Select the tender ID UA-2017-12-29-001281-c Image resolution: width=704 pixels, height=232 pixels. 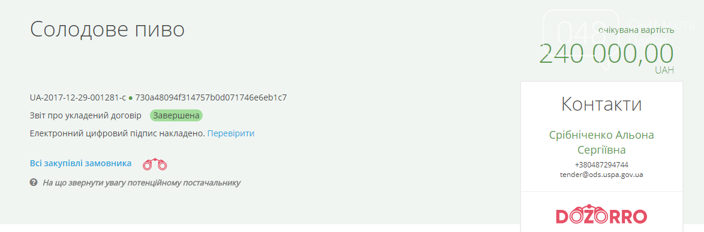78,97
